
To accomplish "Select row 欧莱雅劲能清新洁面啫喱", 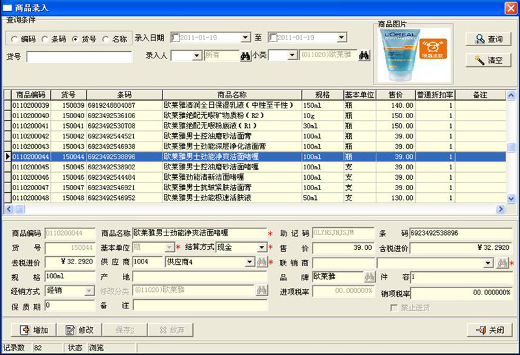I will coord(255,177).
